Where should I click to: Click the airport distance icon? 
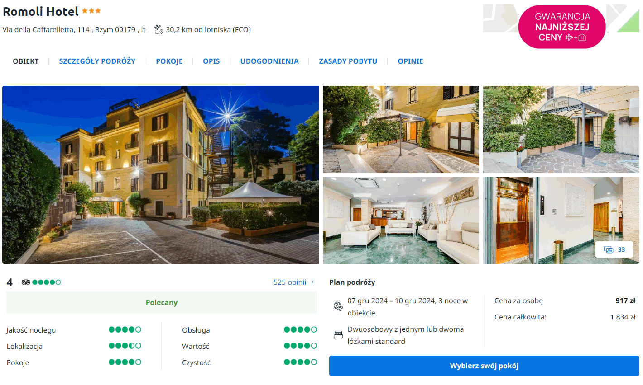pyautogui.click(x=158, y=30)
